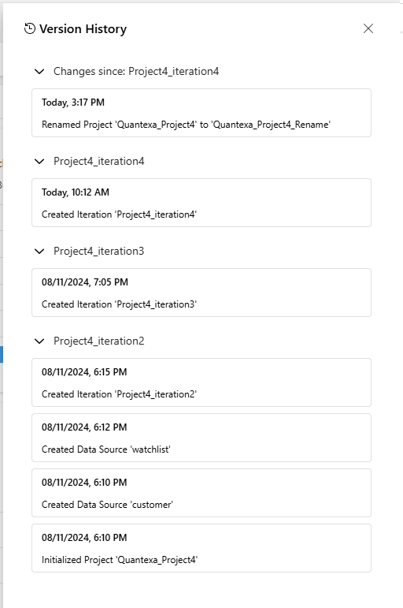The width and height of the screenshot is (403, 608).
Task: Click the Version History title text
Action: pyautogui.click(x=83, y=29)
